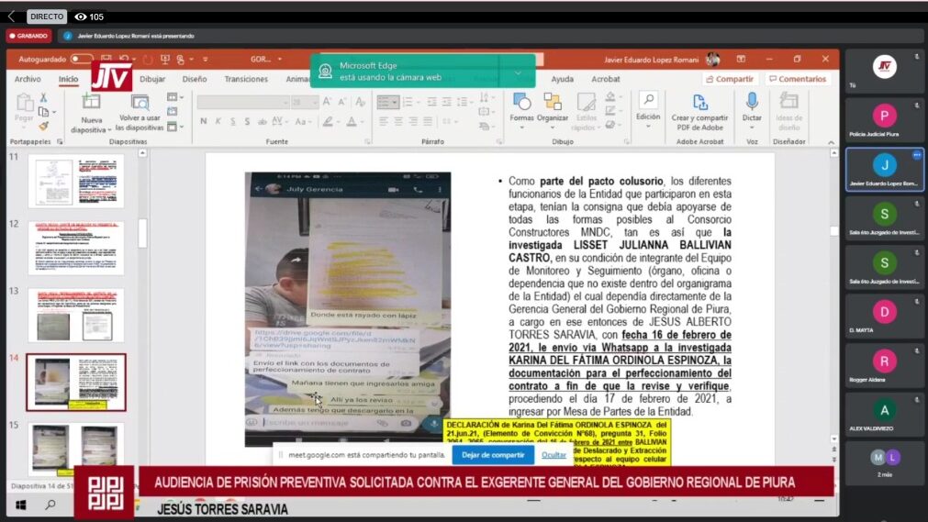Select the Copy format paintbrush icon

point(43,126)
